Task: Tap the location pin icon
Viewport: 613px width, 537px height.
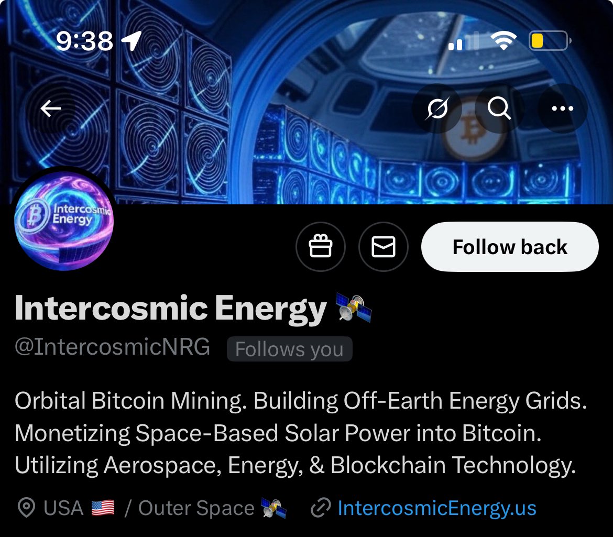Action: click(x=27, y=508)
